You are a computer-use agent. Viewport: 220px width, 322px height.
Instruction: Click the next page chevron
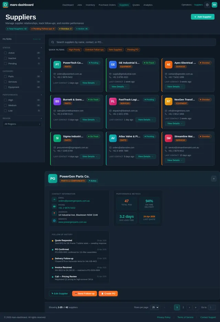189,308
